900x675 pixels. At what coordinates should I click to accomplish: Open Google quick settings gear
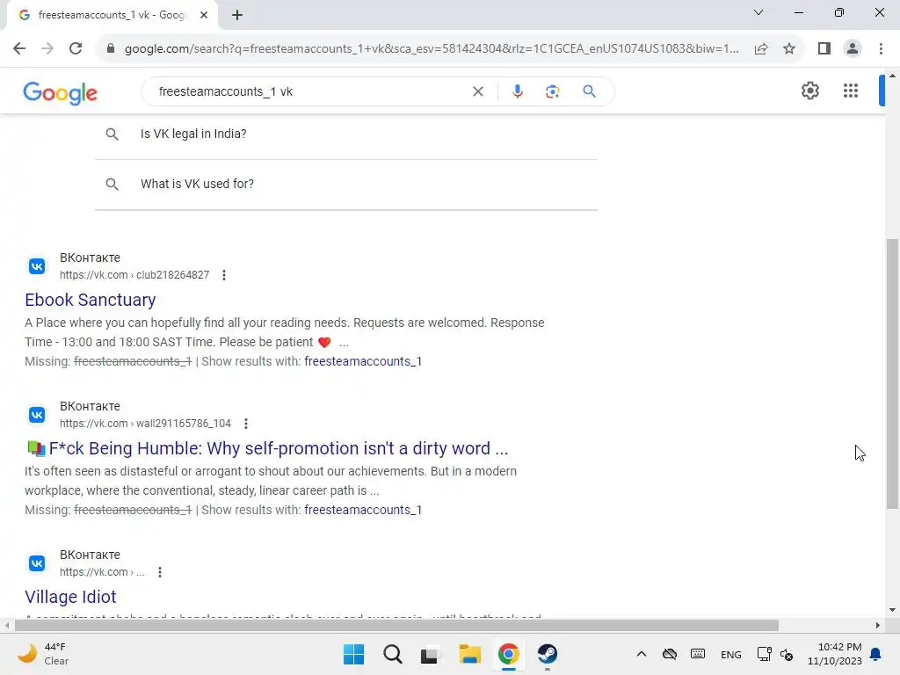pyautogui.click(x=809, y=91)
